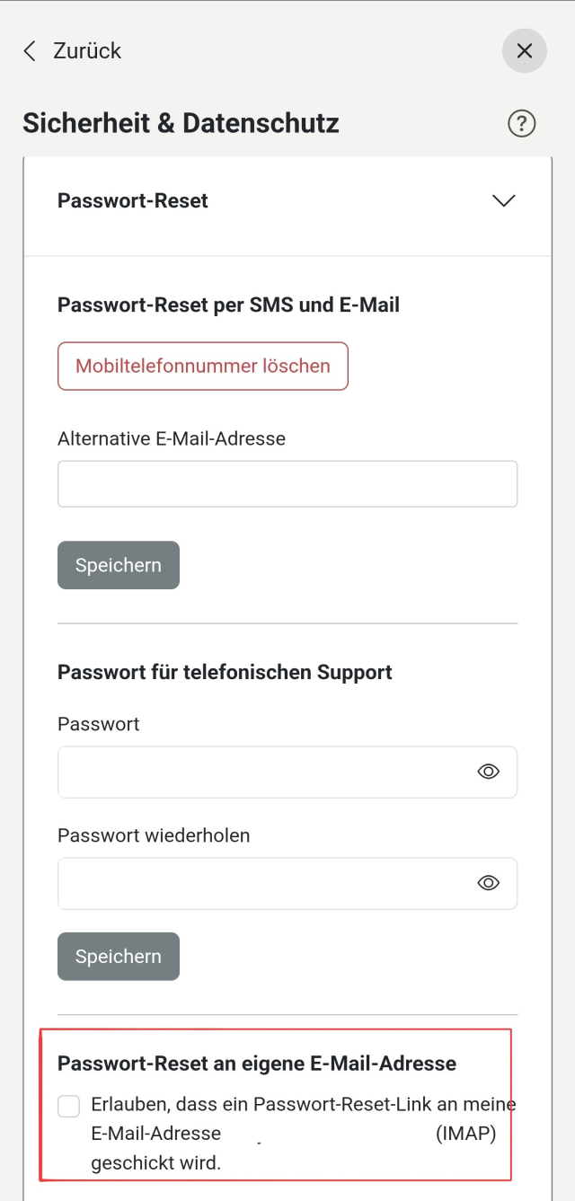Enable password reset link to own email
This screenshot has width=575, height=1201.
pos(69,1106)
